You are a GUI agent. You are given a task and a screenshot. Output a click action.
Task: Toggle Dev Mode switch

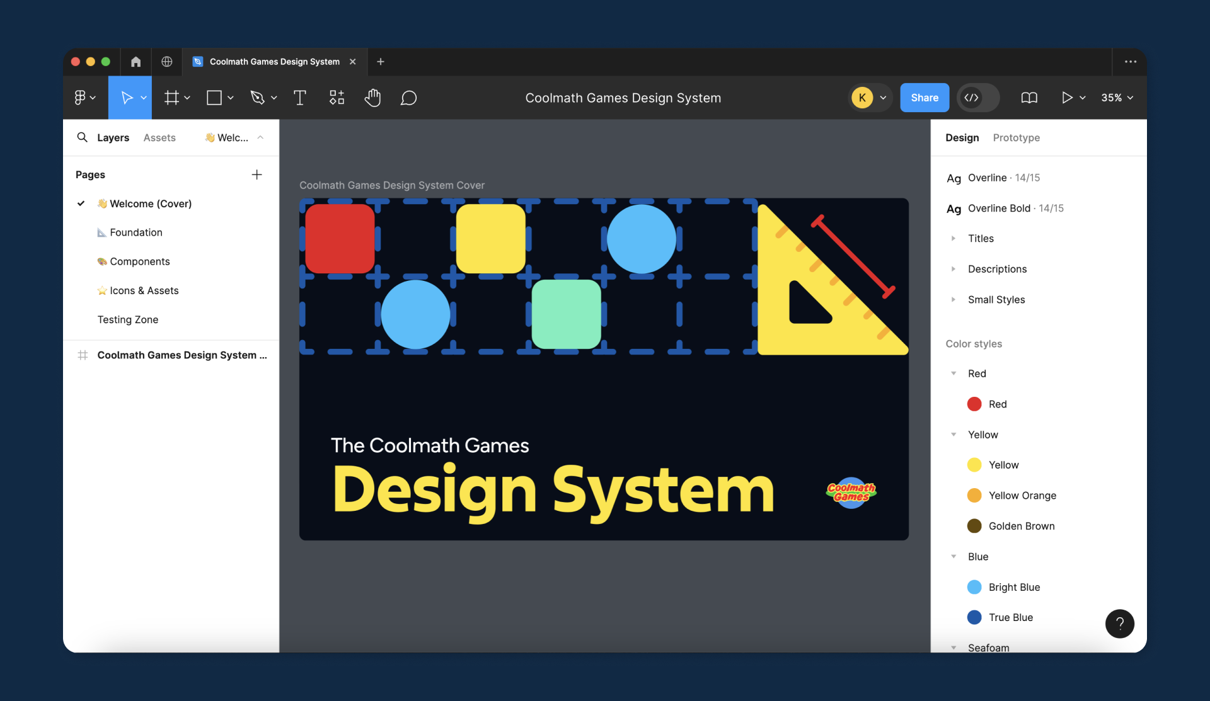click(978, 98)
